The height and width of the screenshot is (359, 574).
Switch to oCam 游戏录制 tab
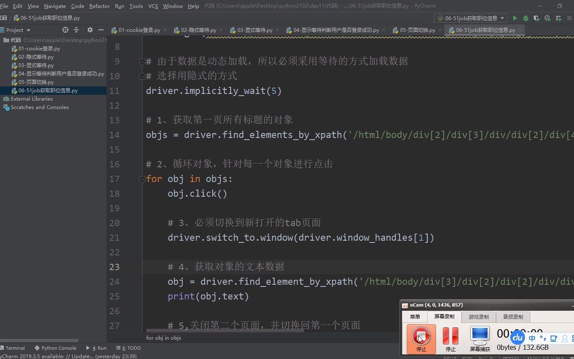[478, 317]
